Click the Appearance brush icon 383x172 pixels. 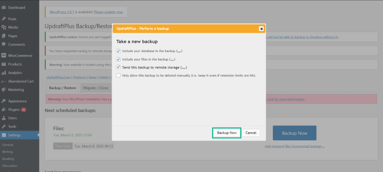pyautogui.click(x=4, y=101)
